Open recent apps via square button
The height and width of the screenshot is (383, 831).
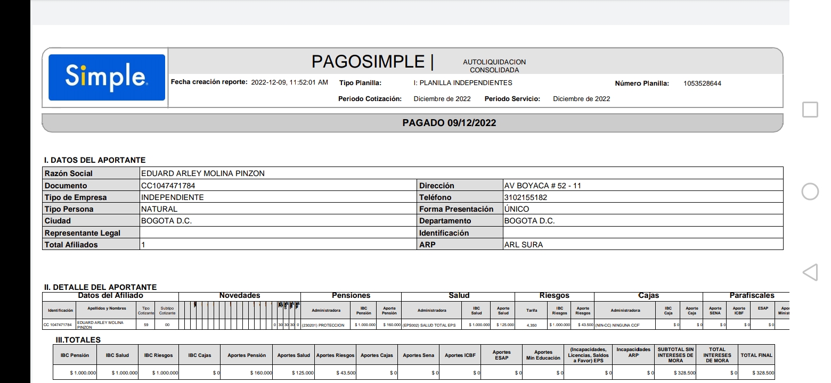[x=810, y=110]
